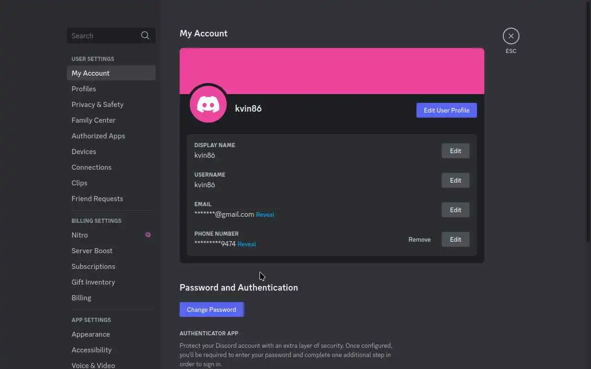591x369 pixels.
Task: Select Authorized Apps
Action: (x=111, y=136)
